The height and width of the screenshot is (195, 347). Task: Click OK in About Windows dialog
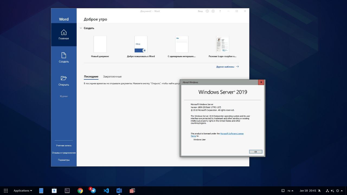click(256, 152)
